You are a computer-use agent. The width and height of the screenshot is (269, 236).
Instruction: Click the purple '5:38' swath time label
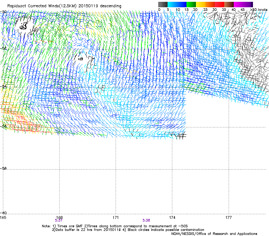click(x=146, y=220)
